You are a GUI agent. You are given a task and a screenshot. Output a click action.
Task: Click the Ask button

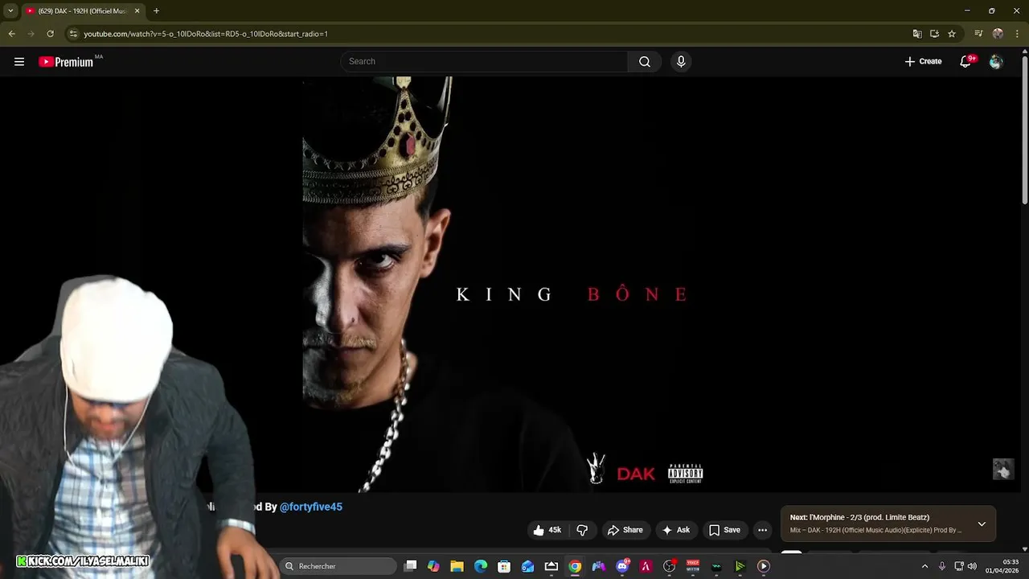(x=675, y=530)
